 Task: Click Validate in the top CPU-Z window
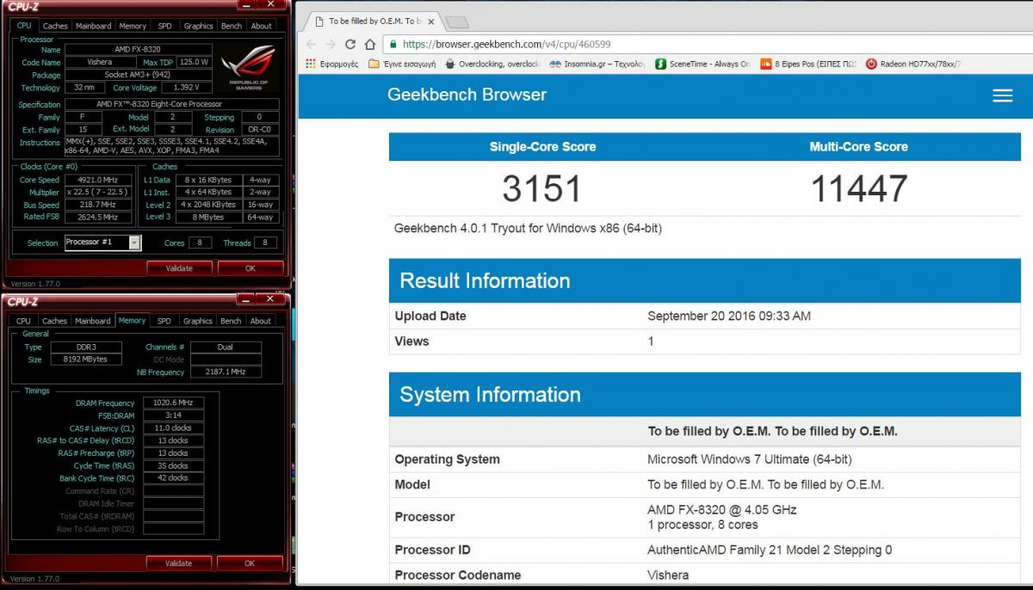coord(179,268)
